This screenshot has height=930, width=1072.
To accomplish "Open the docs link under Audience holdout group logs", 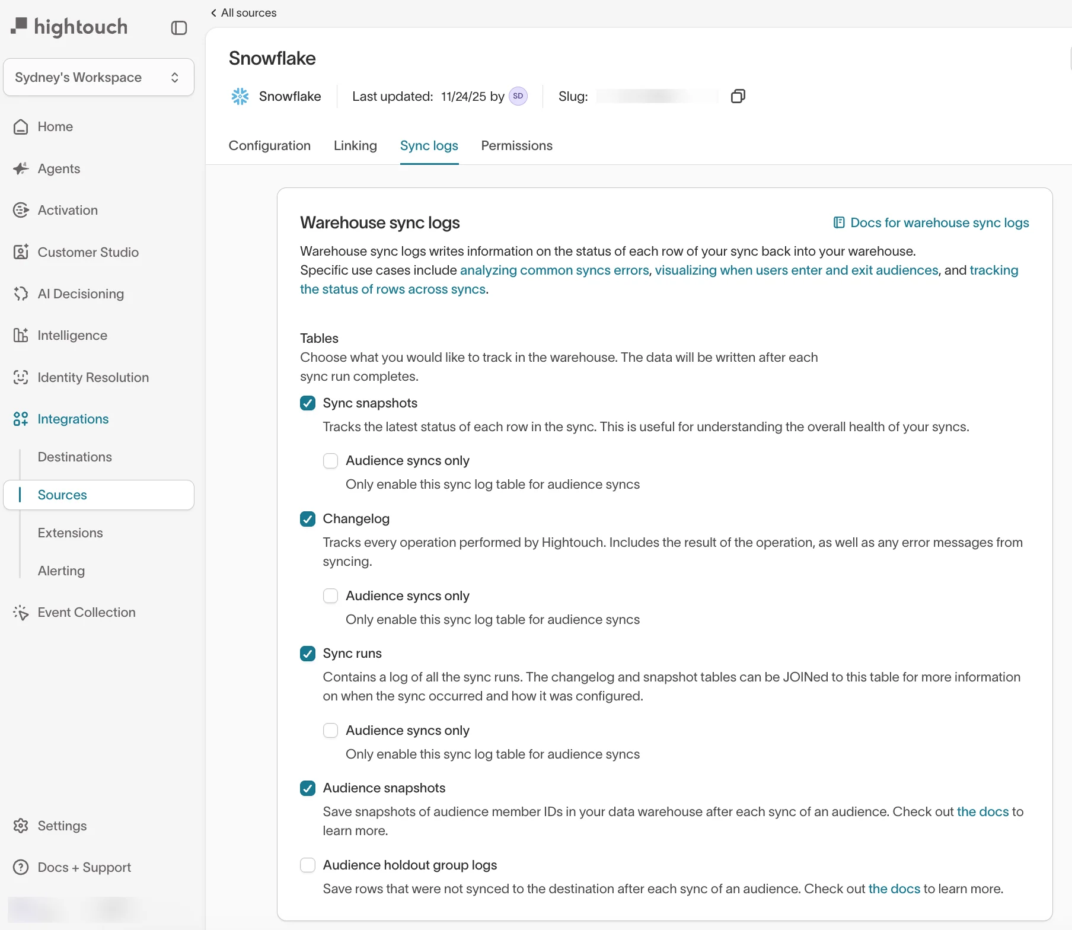I will 894,889.
